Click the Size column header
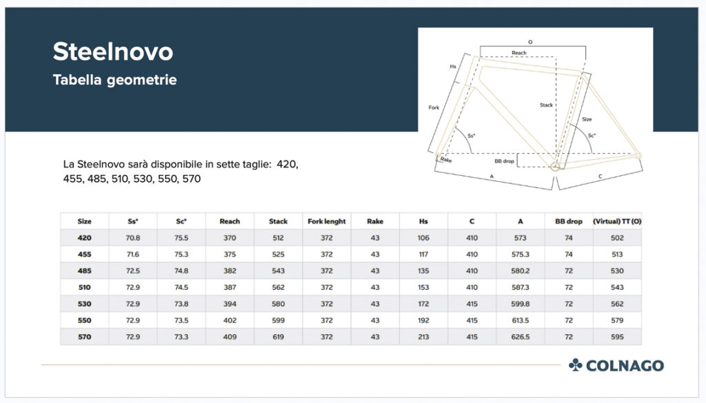The height and width of the screenshot is (403, 706). (x=84, y=221)
